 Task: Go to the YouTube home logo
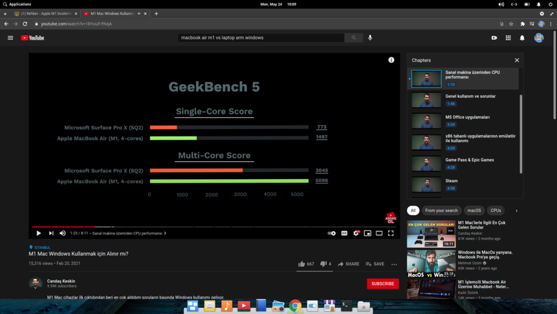pos(32,38)
